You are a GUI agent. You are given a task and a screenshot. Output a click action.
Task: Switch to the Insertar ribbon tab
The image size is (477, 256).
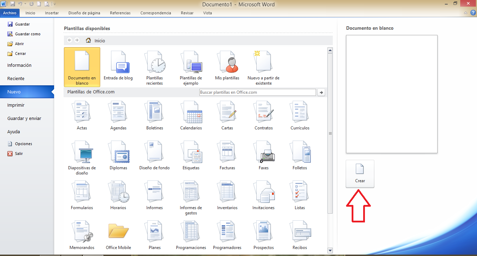[x=52, y=13]
